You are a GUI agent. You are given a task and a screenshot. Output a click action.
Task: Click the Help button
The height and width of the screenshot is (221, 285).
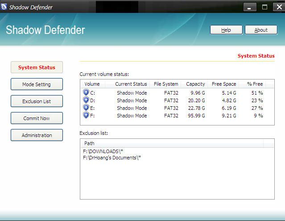click(226, 30)
